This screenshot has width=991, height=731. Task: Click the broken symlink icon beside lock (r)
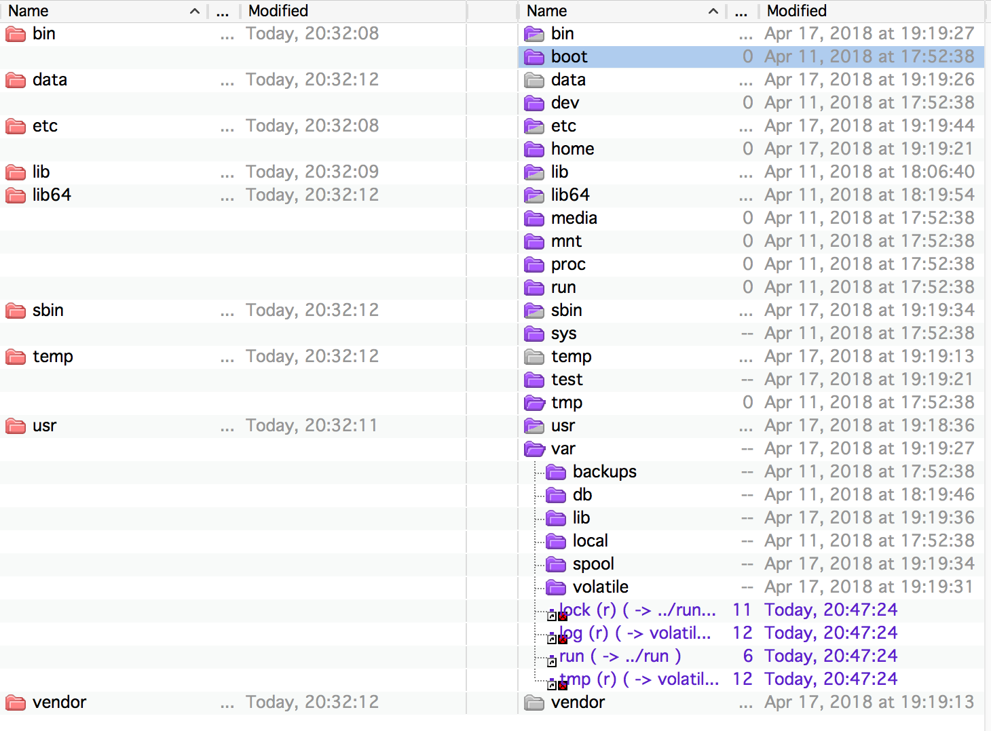tap(557, 616)
